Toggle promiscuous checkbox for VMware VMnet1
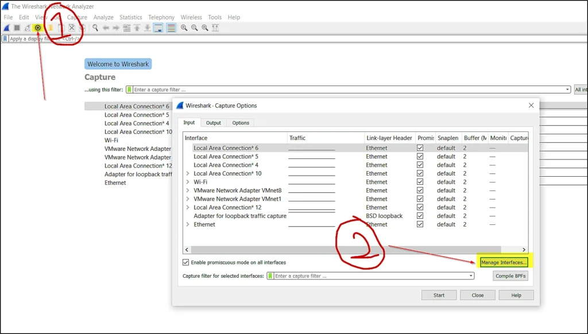 pos(420,199)
